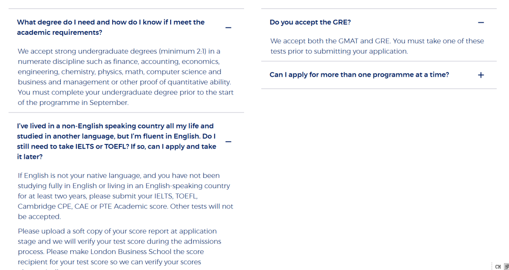Click the 'Do you accept the GRE?' heading
The image size is (509, 270).
[310, 22]
